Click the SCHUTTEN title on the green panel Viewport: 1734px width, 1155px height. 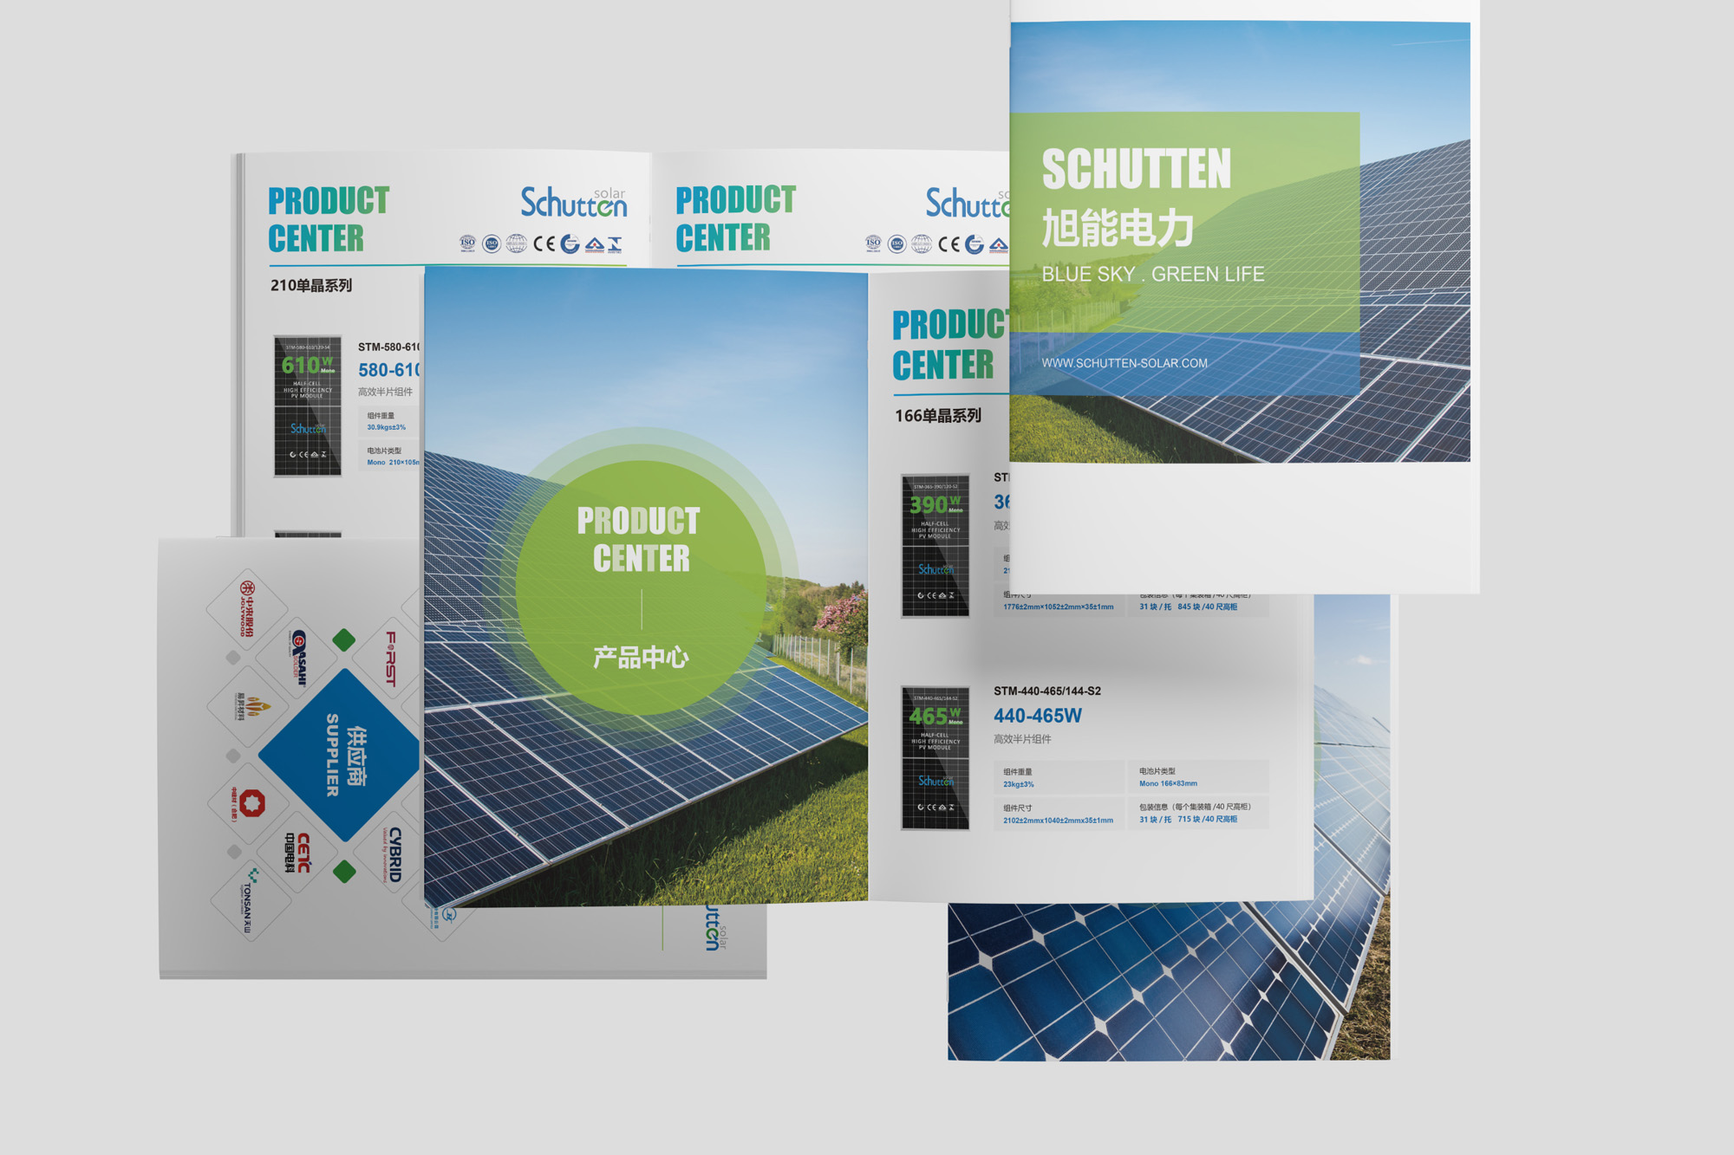[1136, 169]
